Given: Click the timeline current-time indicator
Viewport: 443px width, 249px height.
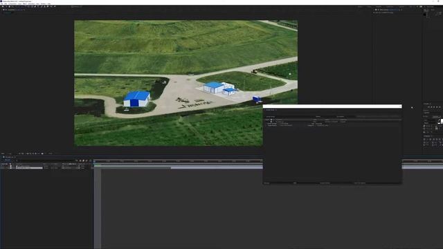Looking at the screenshot, I should [95, 161].
